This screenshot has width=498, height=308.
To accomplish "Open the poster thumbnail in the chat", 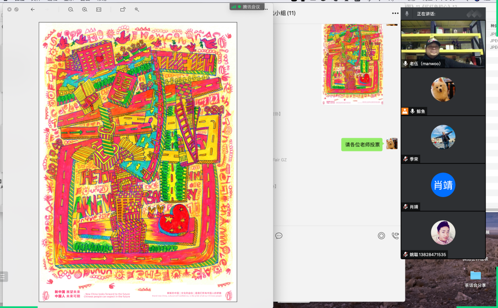I will (x=352, y=64).
